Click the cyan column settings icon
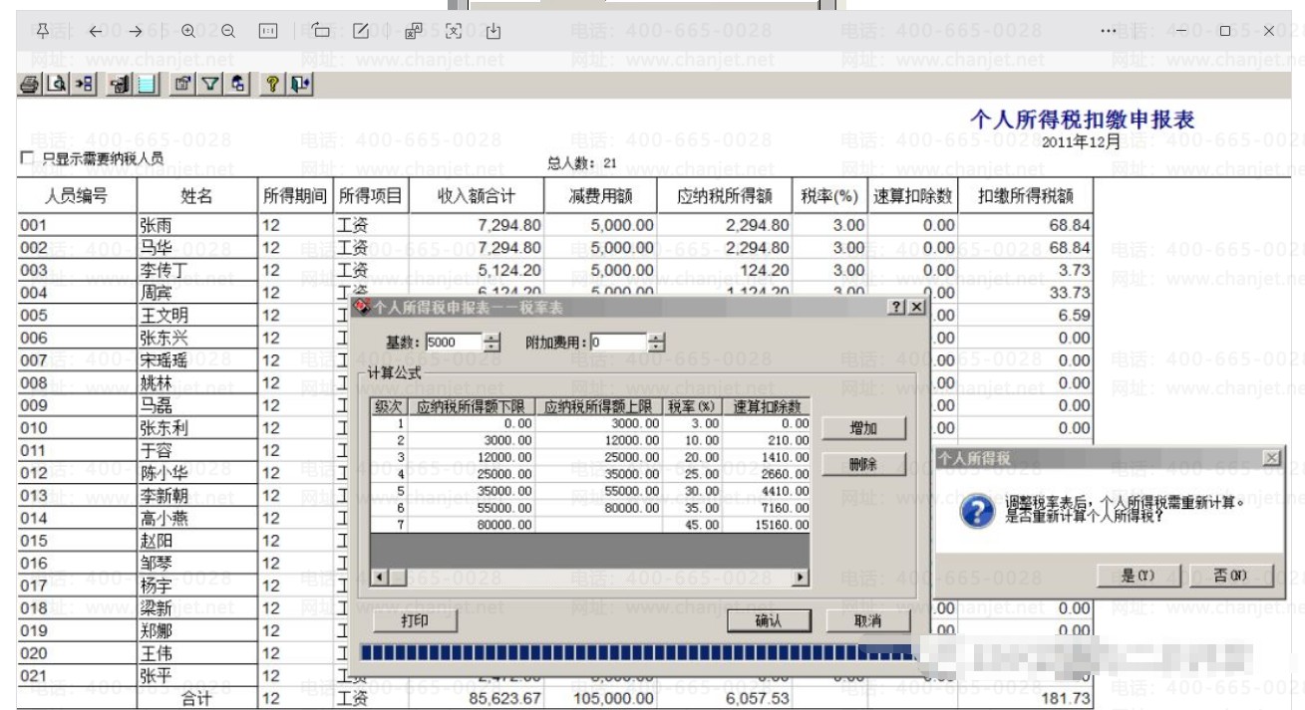This screenshot has height=710, width=1305. pyautogui.click(x=147, y=85)
